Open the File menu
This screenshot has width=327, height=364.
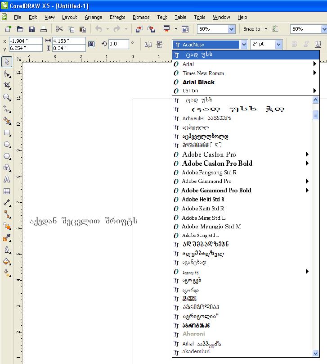[18, 17]
